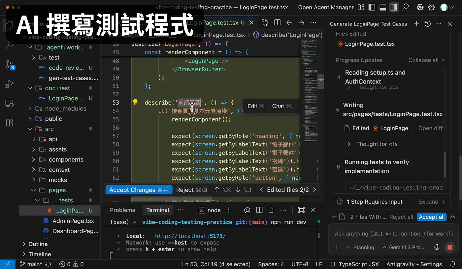Open the Extensions view
462x269 pixels.
[10, 123]
